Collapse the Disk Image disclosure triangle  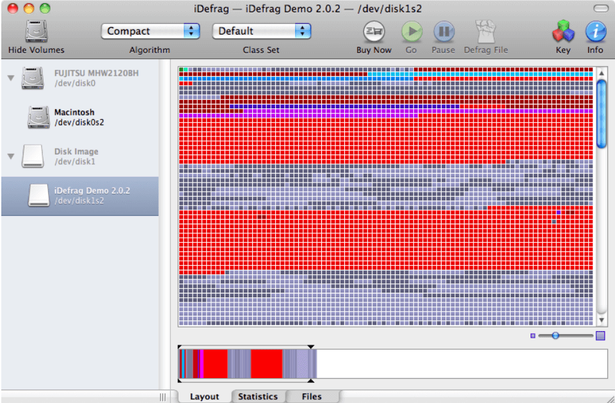(11, 156)
